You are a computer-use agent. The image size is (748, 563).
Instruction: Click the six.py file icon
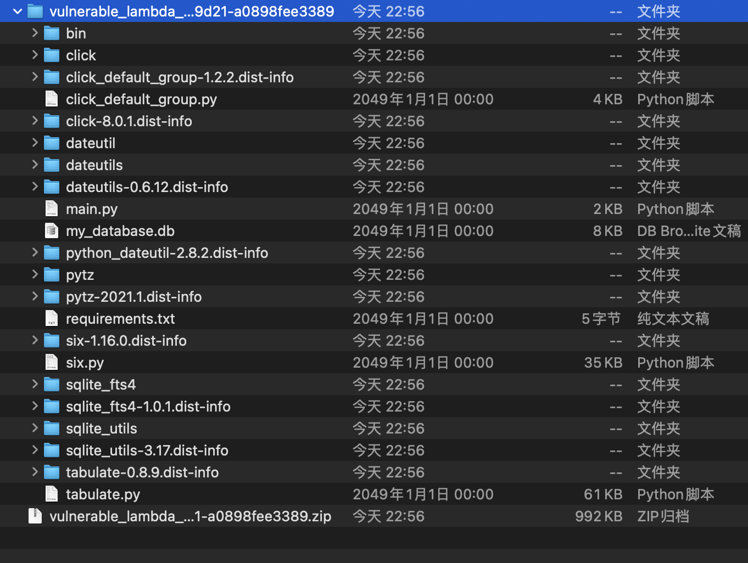[52, 363]
